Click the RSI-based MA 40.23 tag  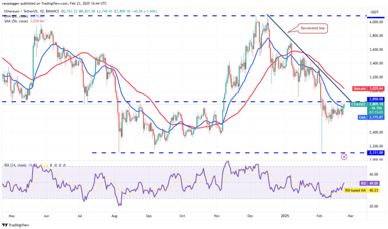364,190
